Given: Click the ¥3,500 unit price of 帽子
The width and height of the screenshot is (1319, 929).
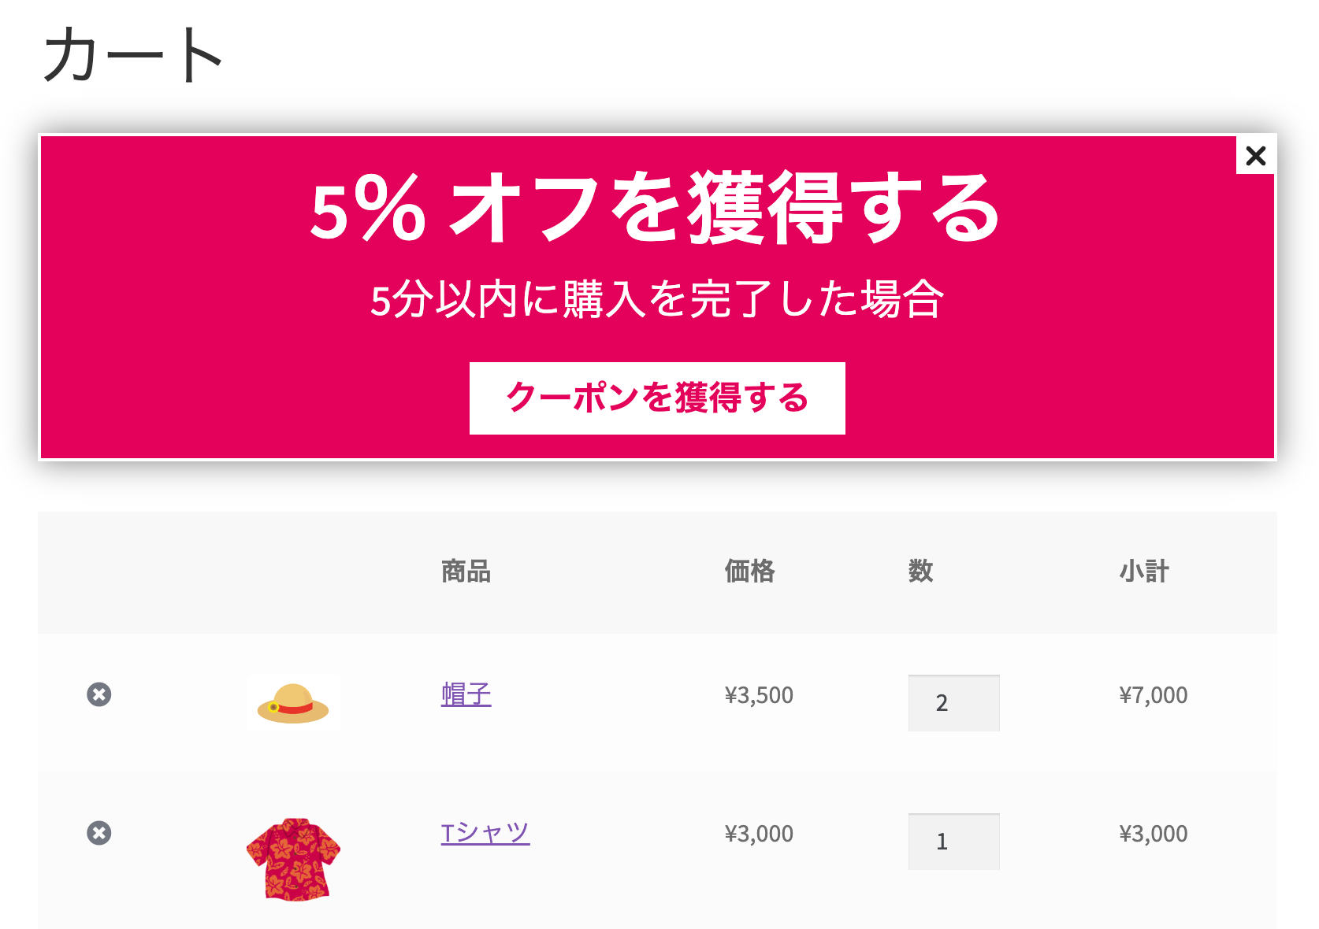Looking at the screenshot, I should click(759, 695).
